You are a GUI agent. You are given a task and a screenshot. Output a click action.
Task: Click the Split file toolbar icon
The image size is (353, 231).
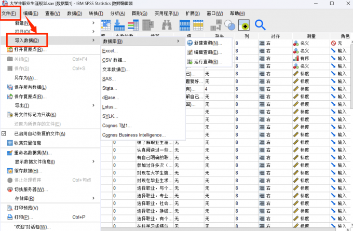[x=185, y=25]
